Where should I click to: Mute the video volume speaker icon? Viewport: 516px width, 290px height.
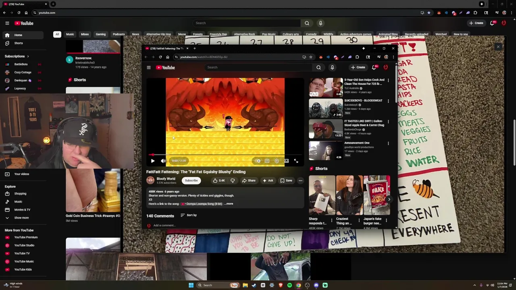click(163, 161)
